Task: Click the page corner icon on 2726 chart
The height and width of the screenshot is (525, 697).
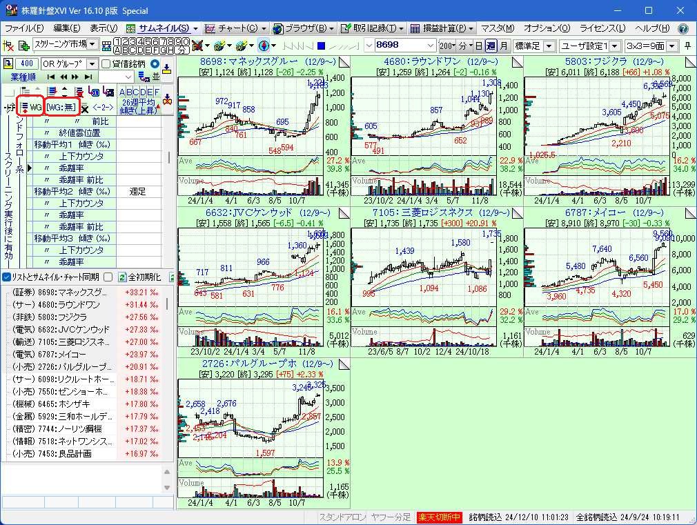Action: click(x=344, y=364)
